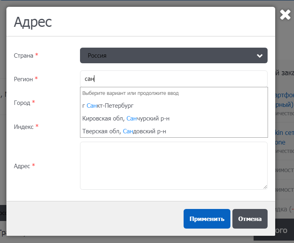
Task: Apply the address with Применить button
Action: (207, 219)
